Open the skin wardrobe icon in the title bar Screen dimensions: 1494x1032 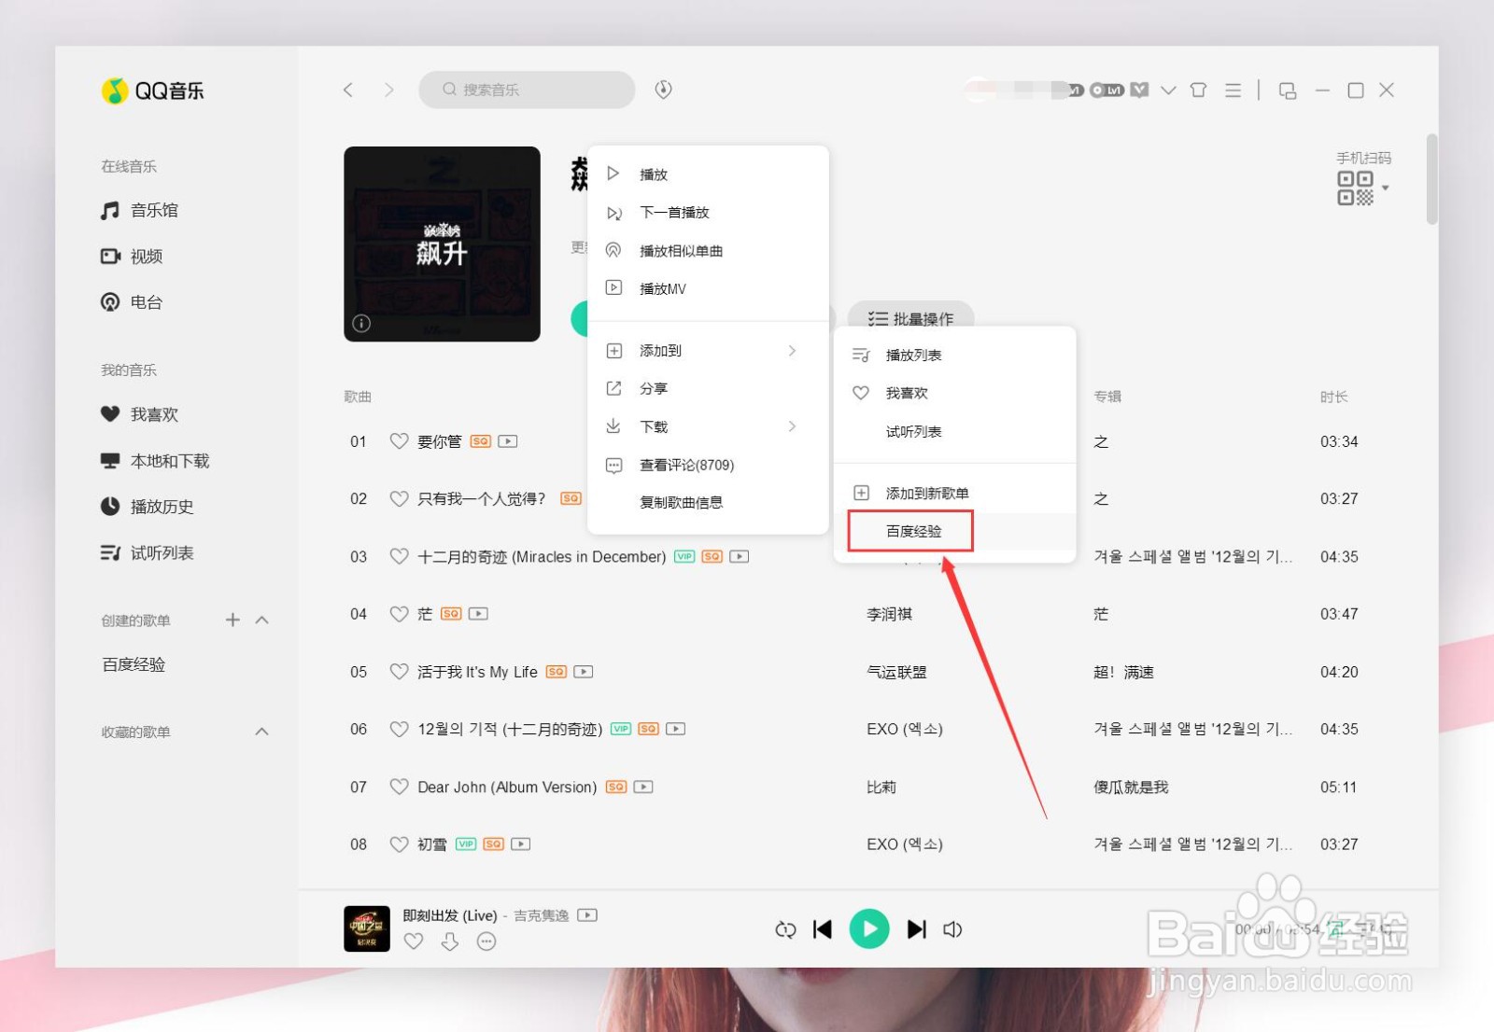click(1199, 91)
